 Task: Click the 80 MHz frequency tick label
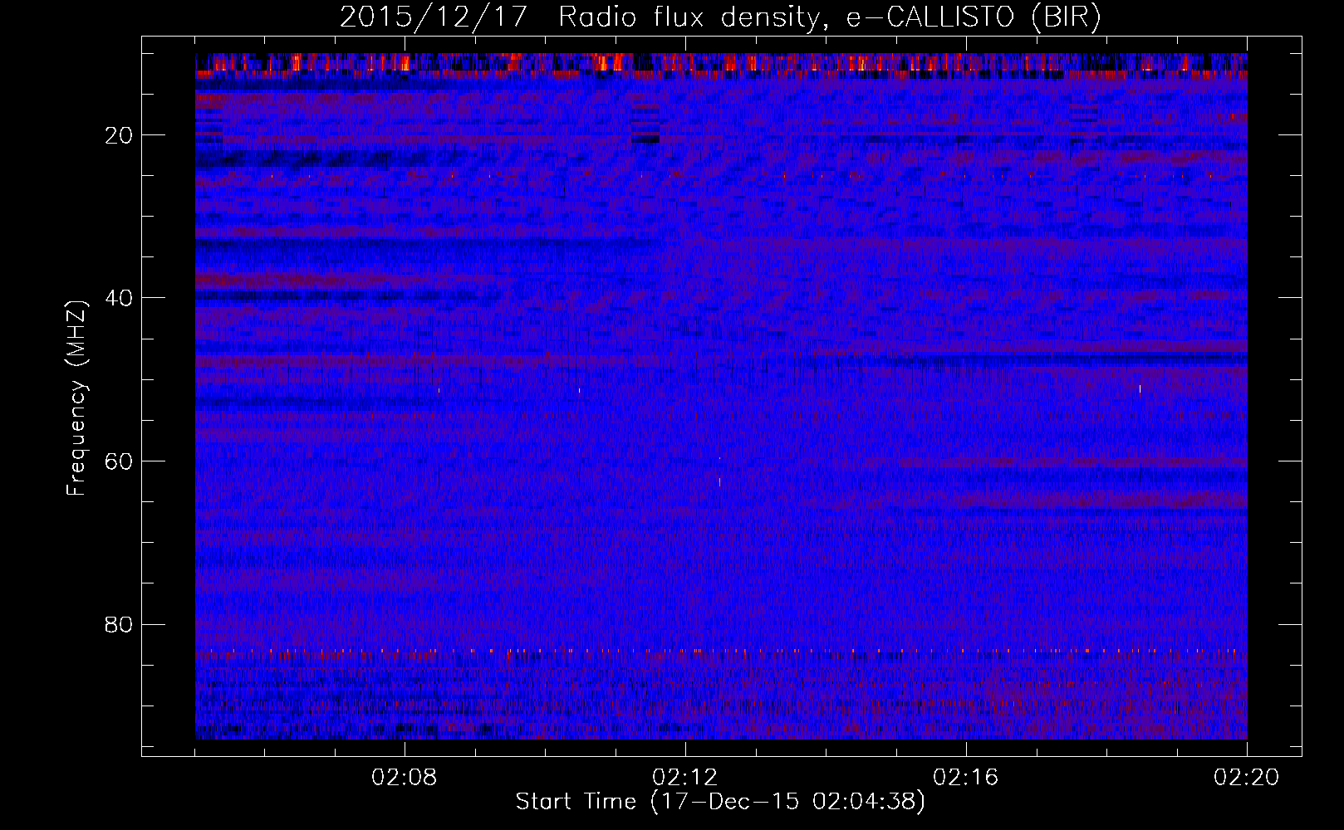tap(120, 624)
